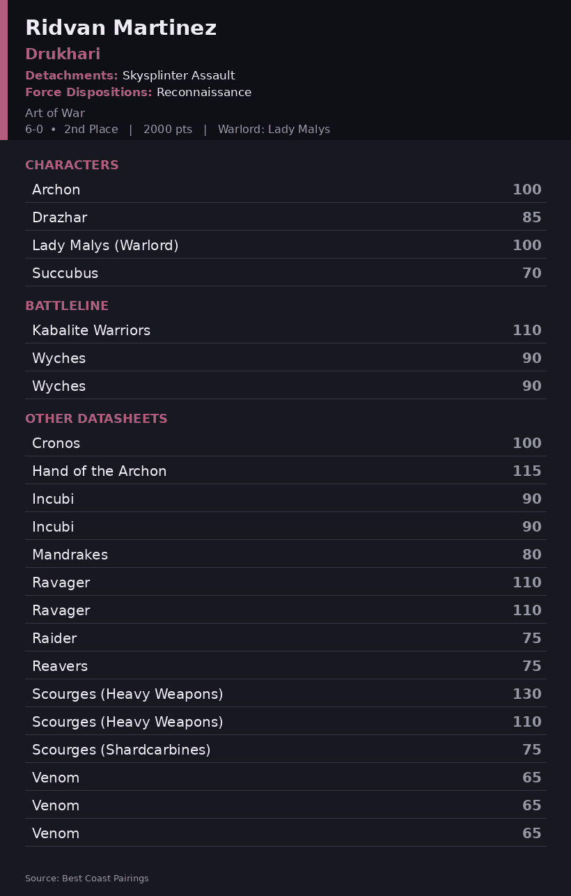The image size is (571, 896).
Task: Click the Mandrakes row
Action: [285, 555]
